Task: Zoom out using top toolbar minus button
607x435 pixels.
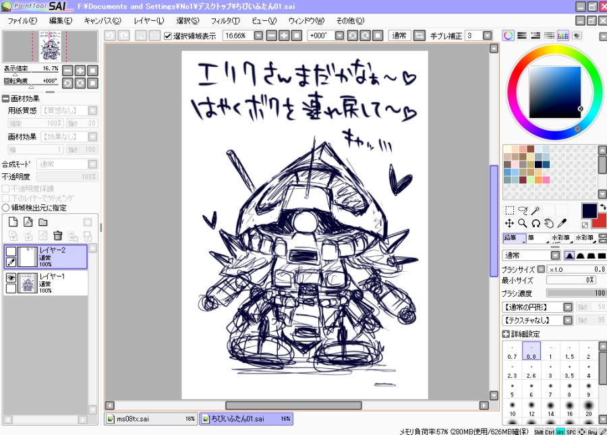Action: (272, 36)
